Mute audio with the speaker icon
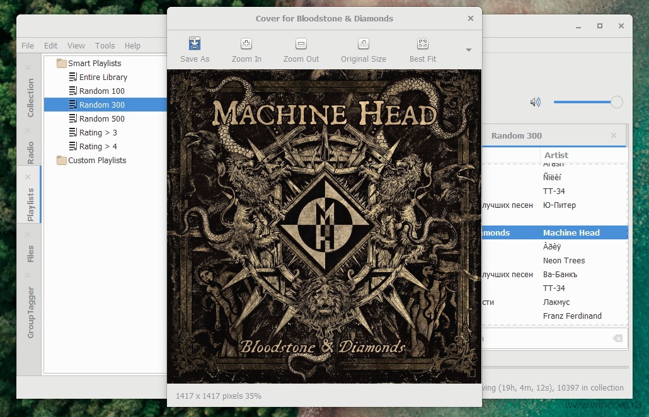 point(535,102)
